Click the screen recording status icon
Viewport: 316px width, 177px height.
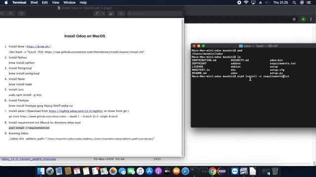239,2
